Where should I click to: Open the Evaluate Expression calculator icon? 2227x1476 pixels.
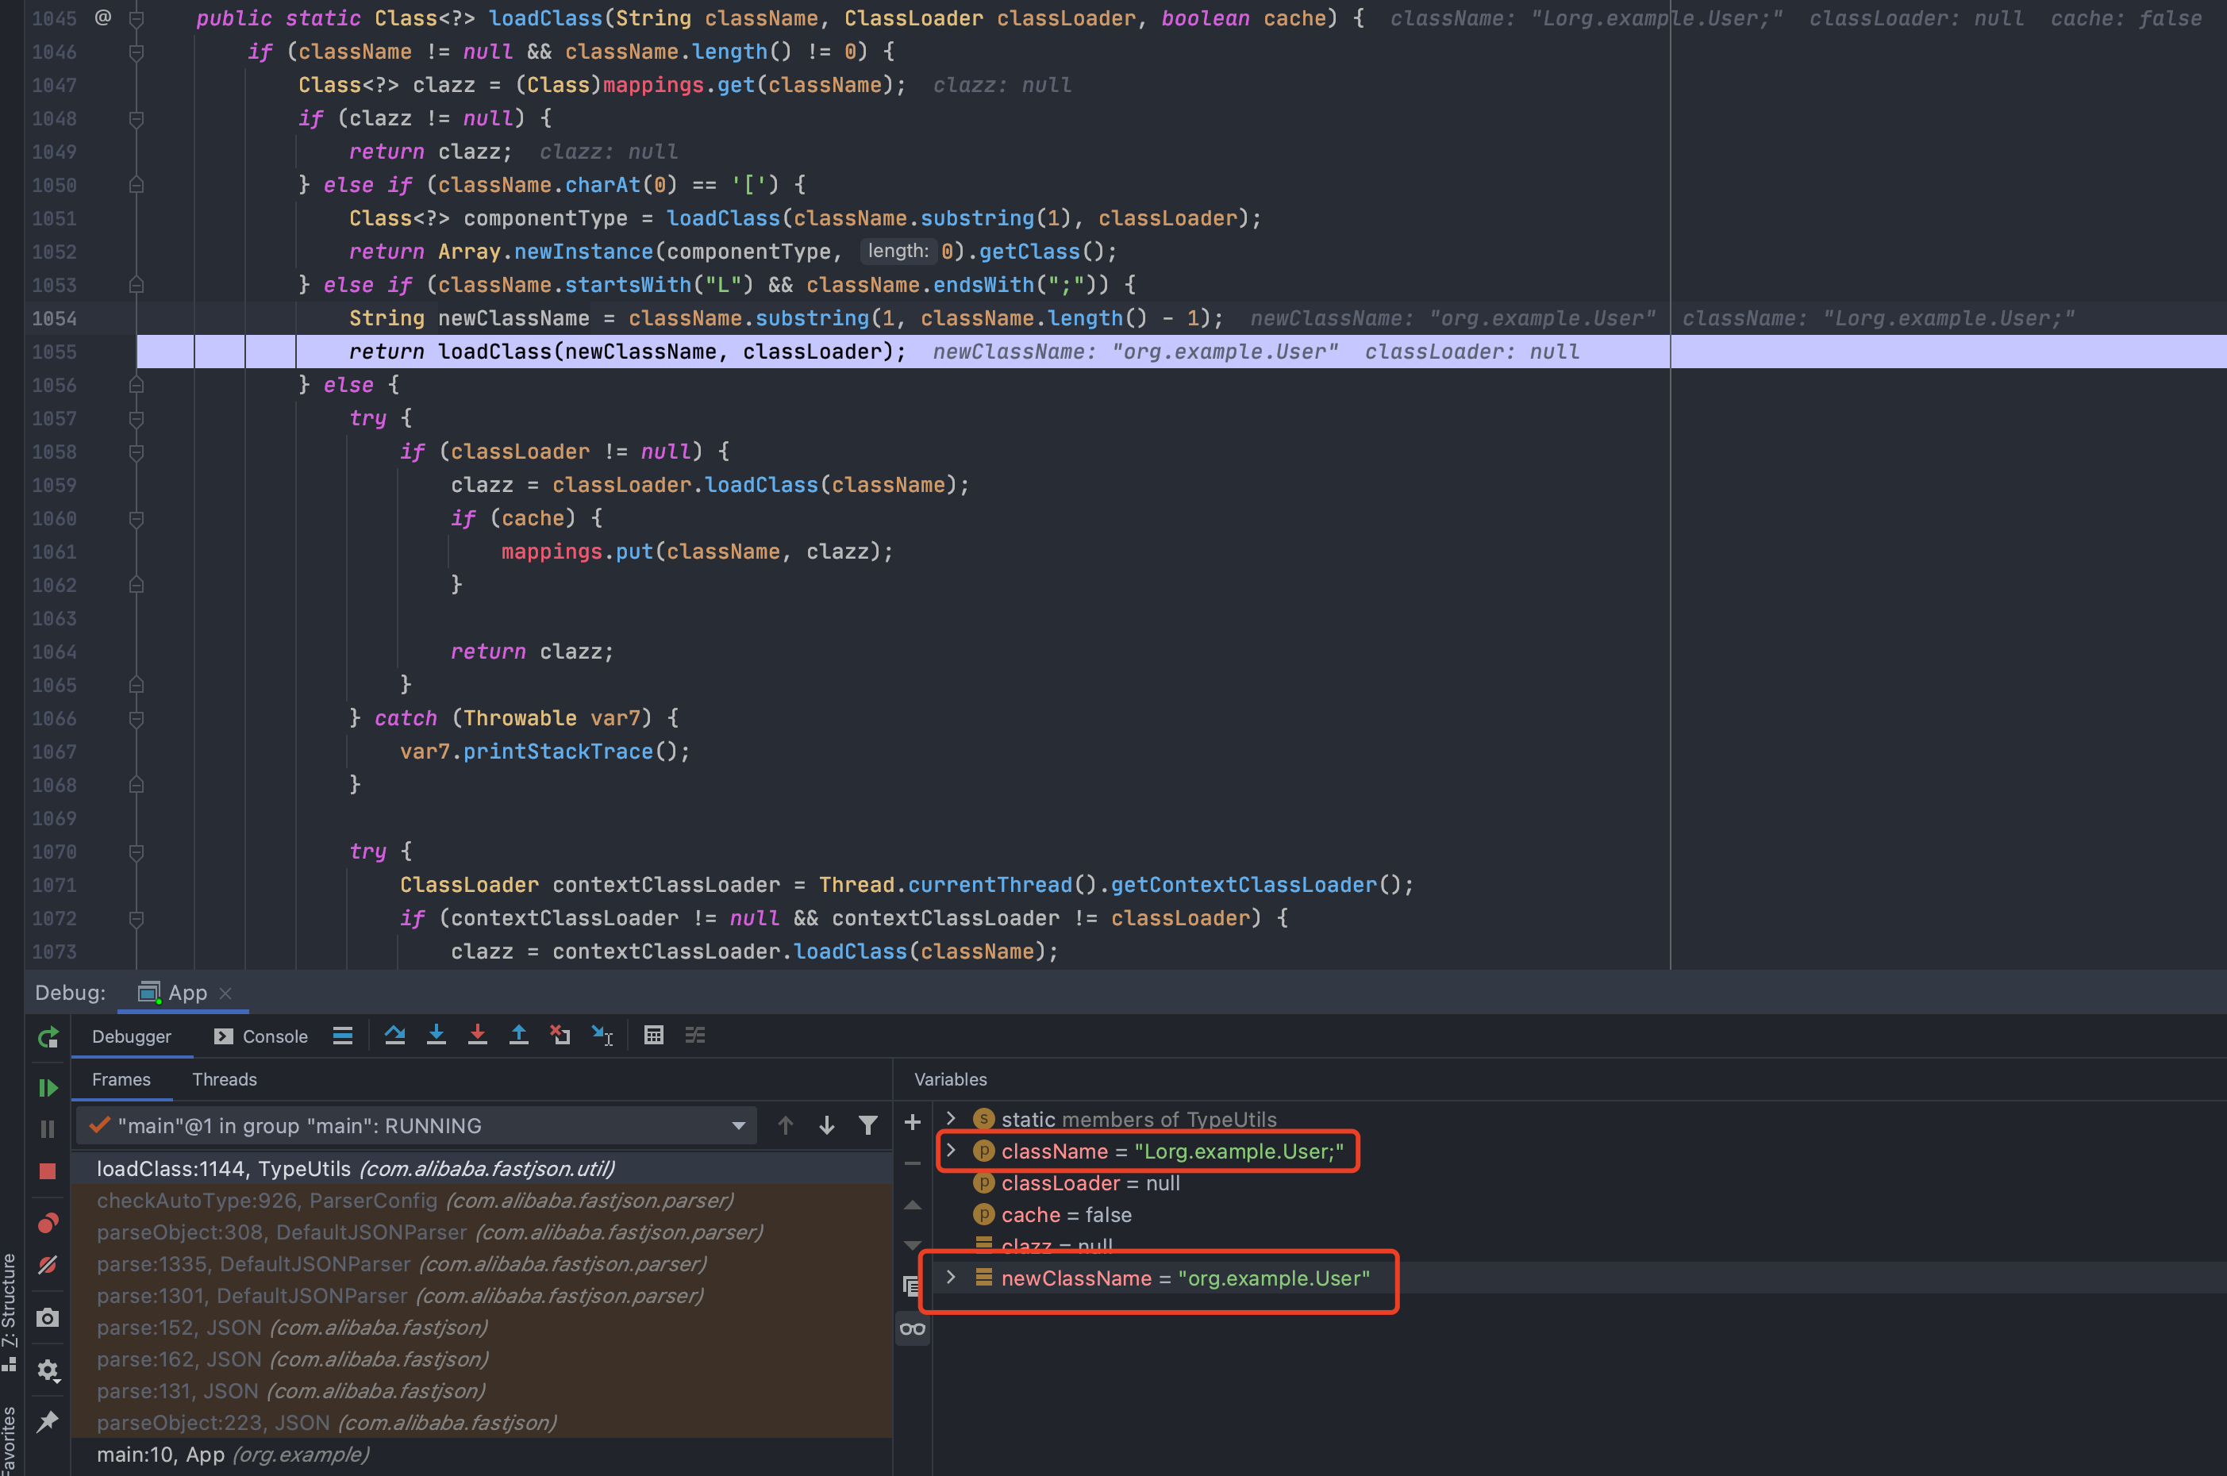point(653,1036)
